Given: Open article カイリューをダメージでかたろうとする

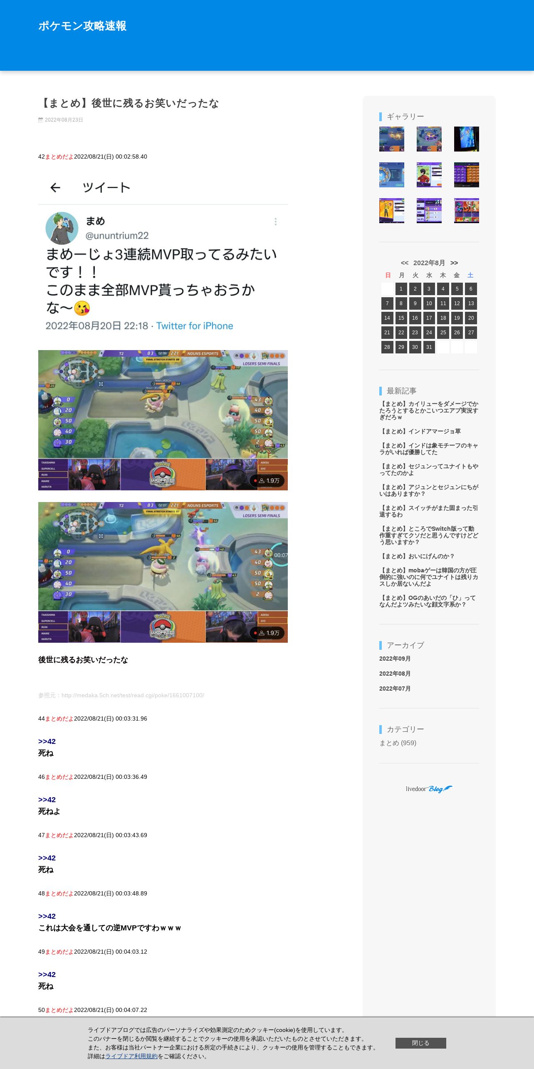Looking at the screenshot, I should click(429, 410).
